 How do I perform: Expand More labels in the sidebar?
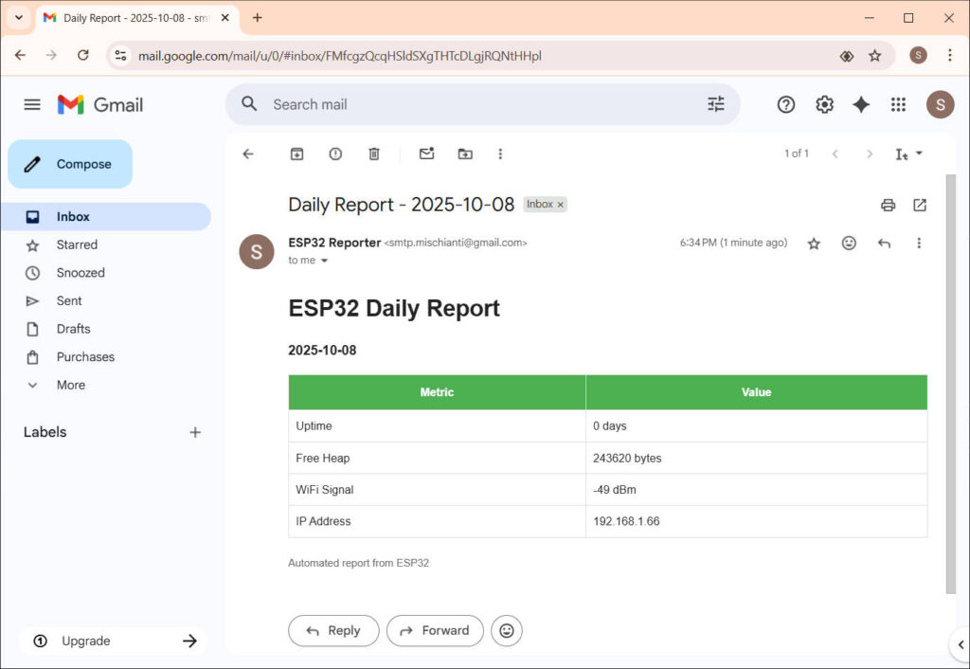69,385
